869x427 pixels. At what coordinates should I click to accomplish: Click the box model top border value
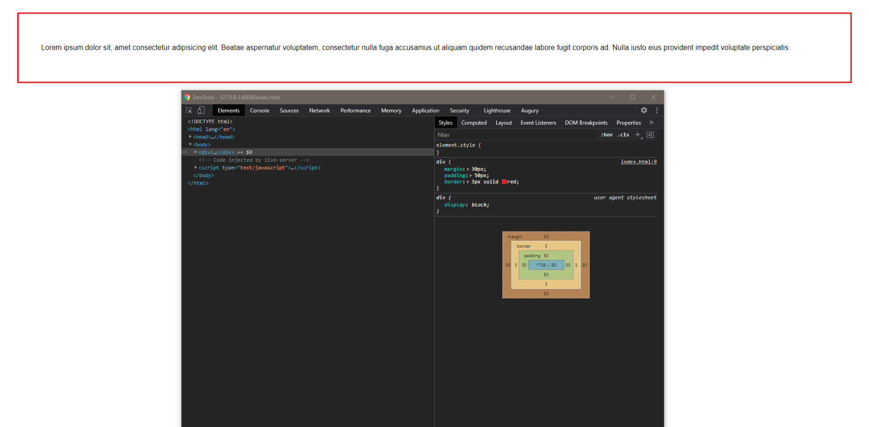[546, 246]
